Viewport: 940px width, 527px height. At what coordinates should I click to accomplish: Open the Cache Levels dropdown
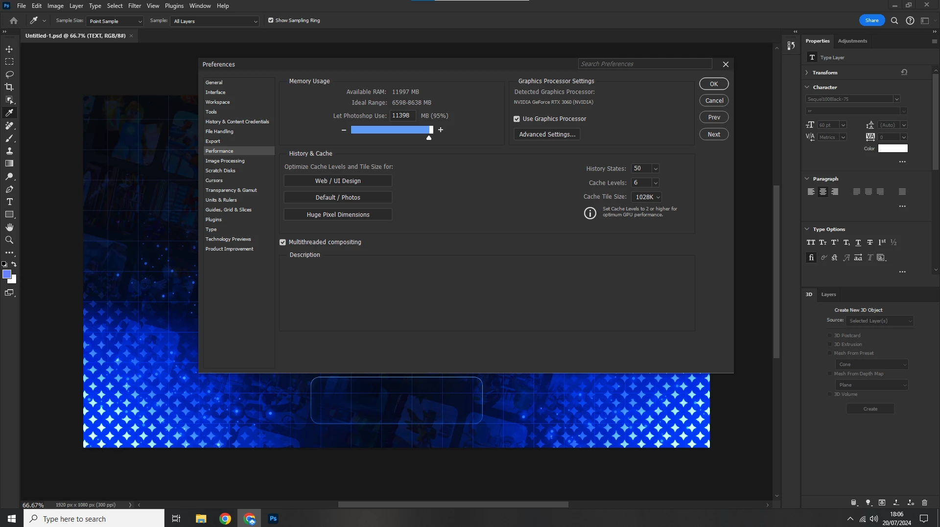656,183
